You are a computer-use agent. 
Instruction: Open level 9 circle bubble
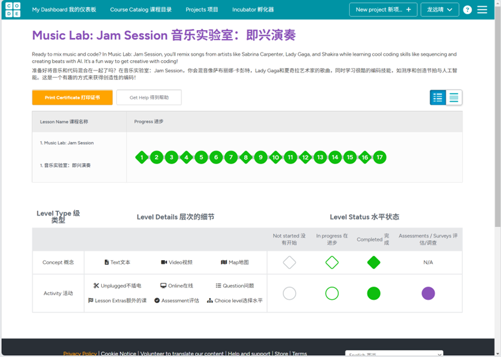[x=260, y=157]
